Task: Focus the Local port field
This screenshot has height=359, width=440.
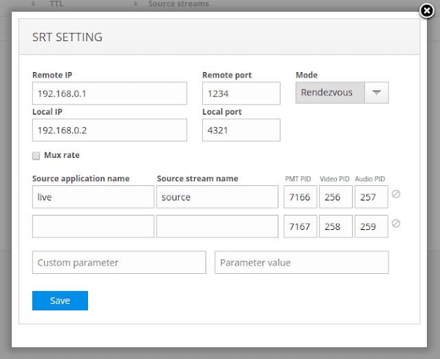Action: click(x=241, y=130)
